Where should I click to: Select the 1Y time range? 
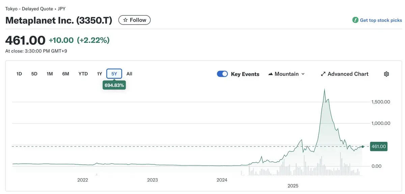(99, 74)
